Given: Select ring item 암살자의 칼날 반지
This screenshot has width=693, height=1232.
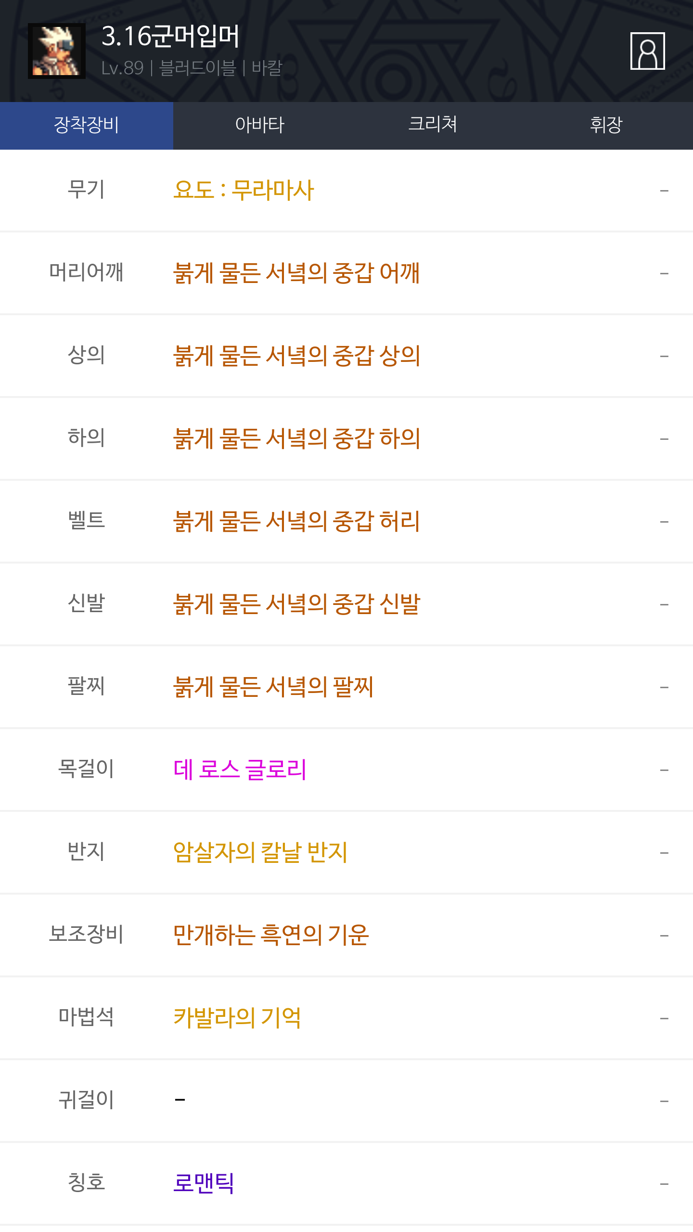Looking at the screenshot, I should click(260, 852).
